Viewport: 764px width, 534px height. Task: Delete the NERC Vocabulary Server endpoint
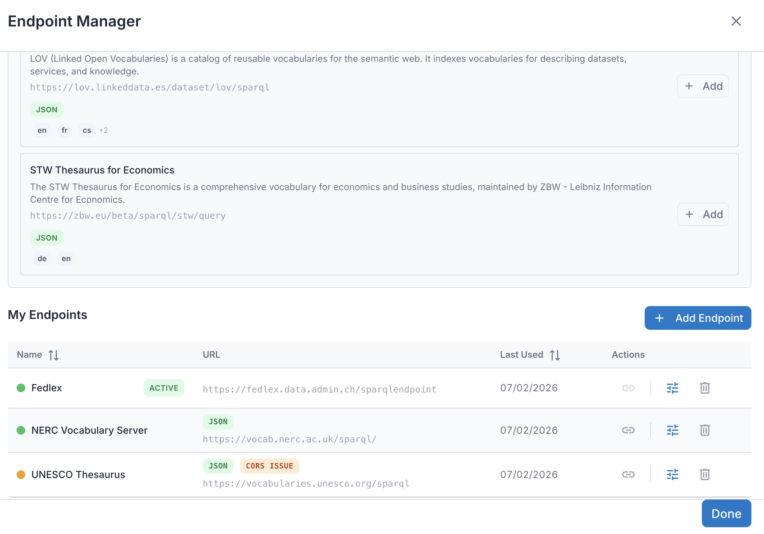pos(705,430)
